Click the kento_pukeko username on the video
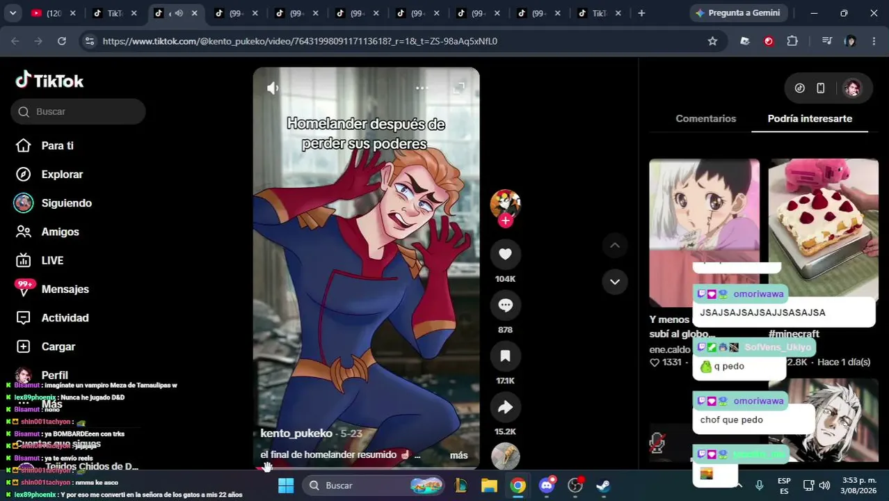 [x=296, y=434]
